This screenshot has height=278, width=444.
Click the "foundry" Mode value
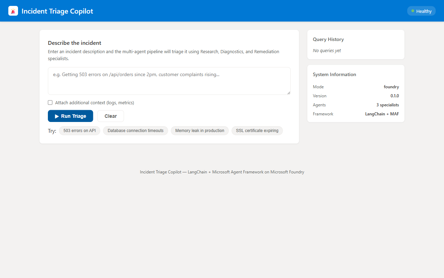[391, 87]
